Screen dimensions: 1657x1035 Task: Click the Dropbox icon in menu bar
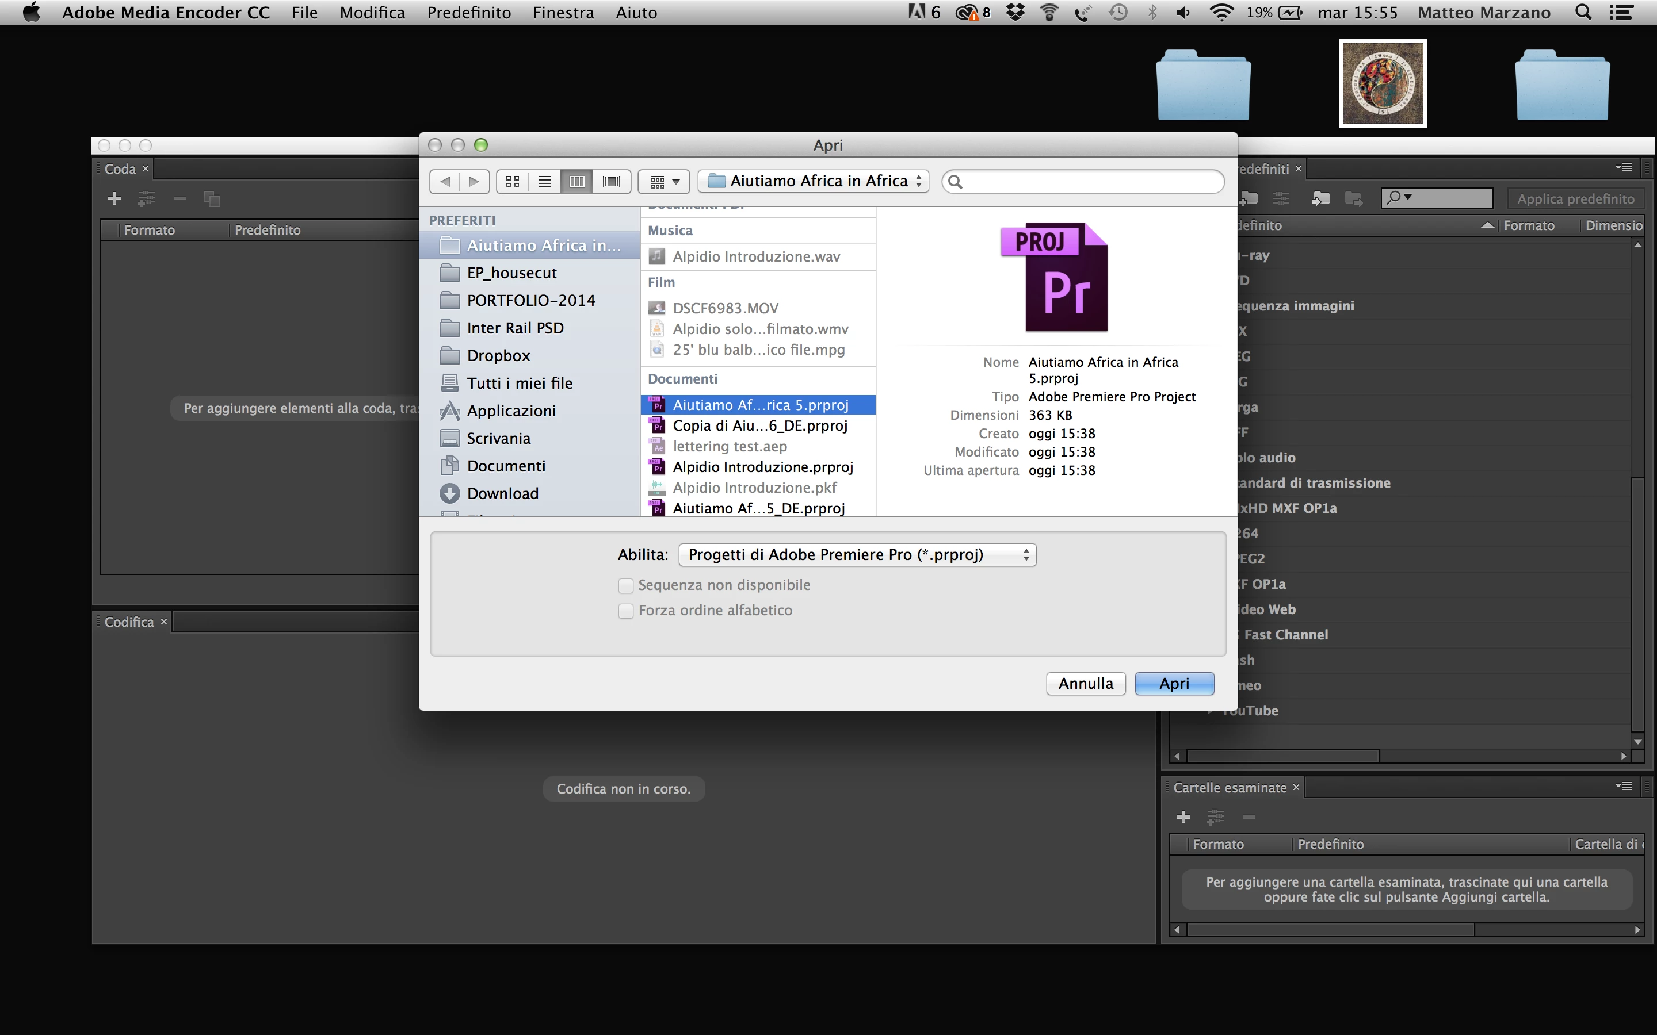pos(1015,12)
